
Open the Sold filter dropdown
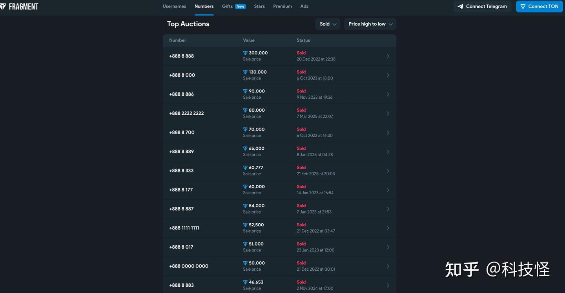328,24
